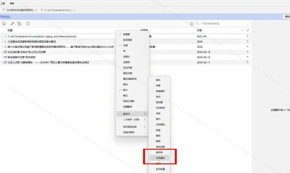290x173 pixels.
Task: Expand the 主流媒体低流量新闻短视频 row
Action: [2, 41]
